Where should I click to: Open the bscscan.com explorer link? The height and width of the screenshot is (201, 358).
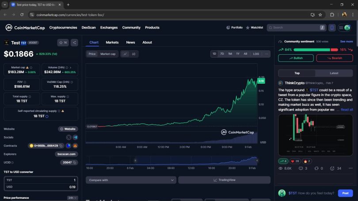click(x=66, y=154)
